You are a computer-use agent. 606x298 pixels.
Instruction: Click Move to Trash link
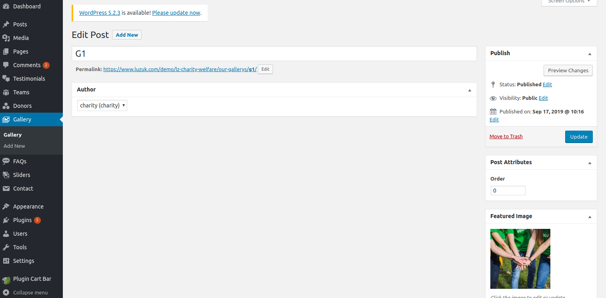click(x=506, y=136)
